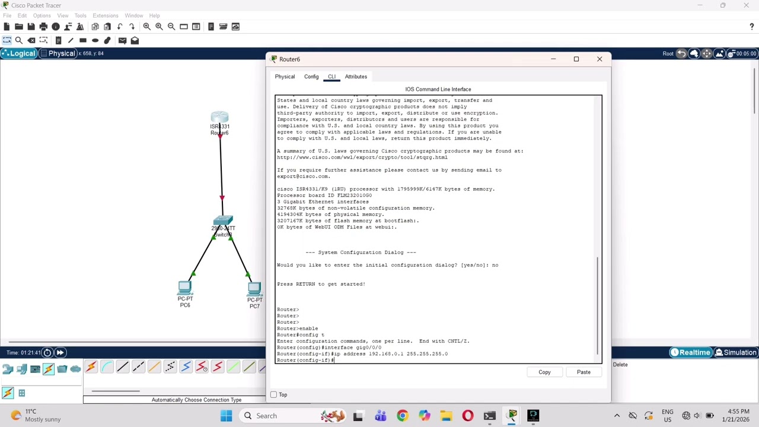Open file using folder toolbar icon
This screenshot has height=427, width=759.
coord(19,27)
